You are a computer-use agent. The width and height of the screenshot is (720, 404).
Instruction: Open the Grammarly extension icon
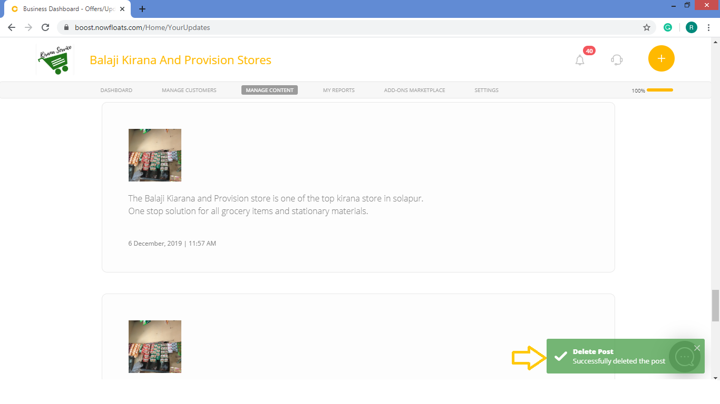click(668, 26)
